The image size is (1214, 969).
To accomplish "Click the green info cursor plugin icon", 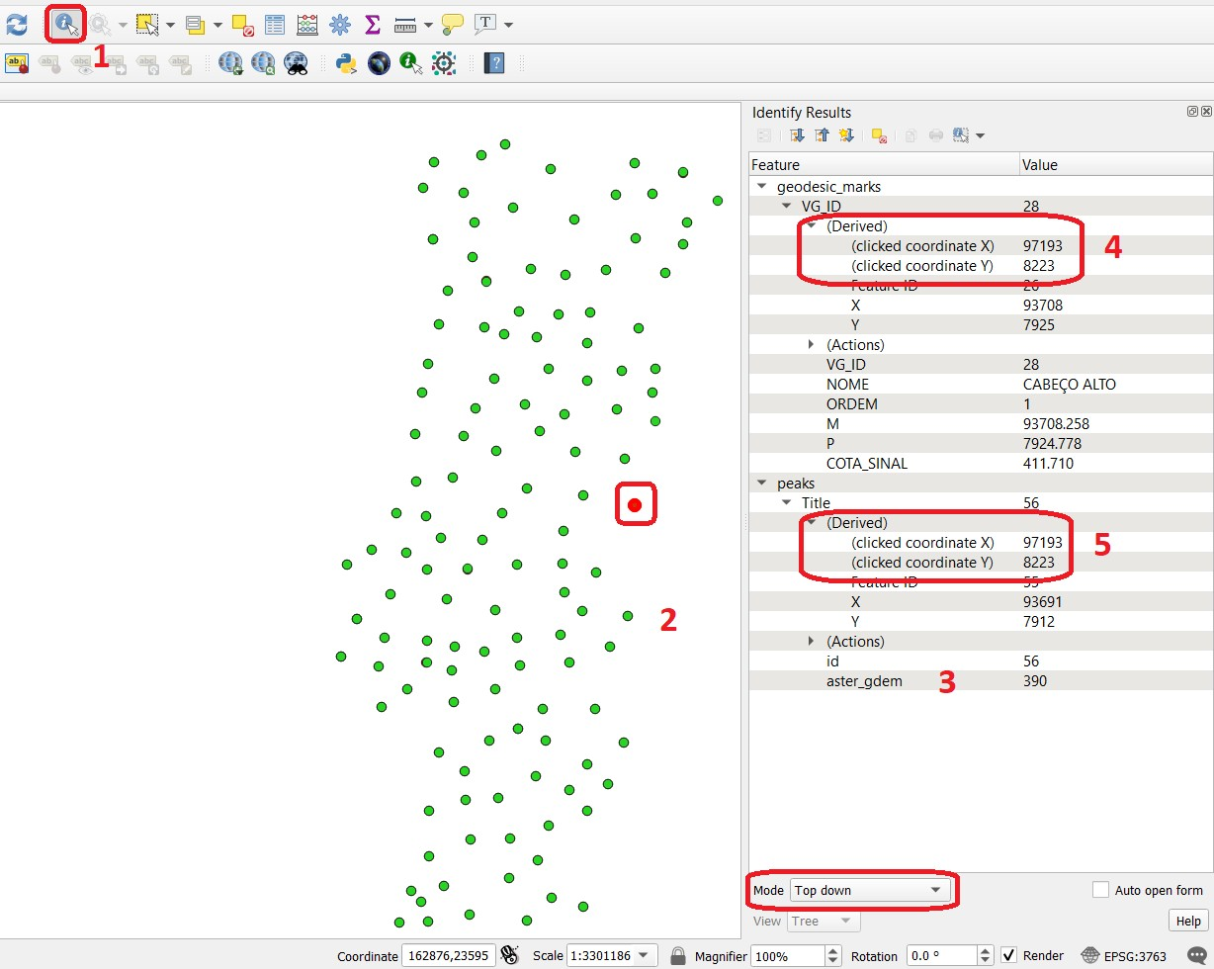I will point(411,64).
